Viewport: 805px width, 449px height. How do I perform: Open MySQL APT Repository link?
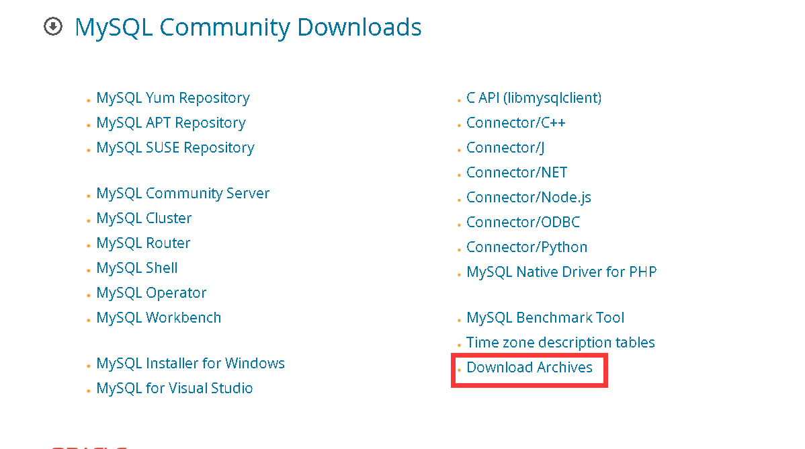171,123
